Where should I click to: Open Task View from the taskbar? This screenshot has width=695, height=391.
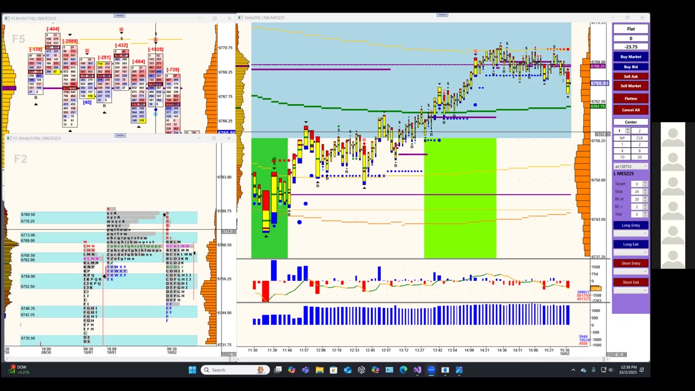click(x=278, y=370)
